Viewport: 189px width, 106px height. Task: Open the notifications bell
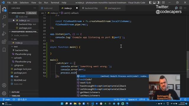coord(185,100)
